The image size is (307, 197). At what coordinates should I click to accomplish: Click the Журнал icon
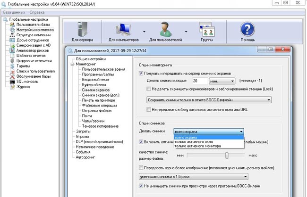12,87
